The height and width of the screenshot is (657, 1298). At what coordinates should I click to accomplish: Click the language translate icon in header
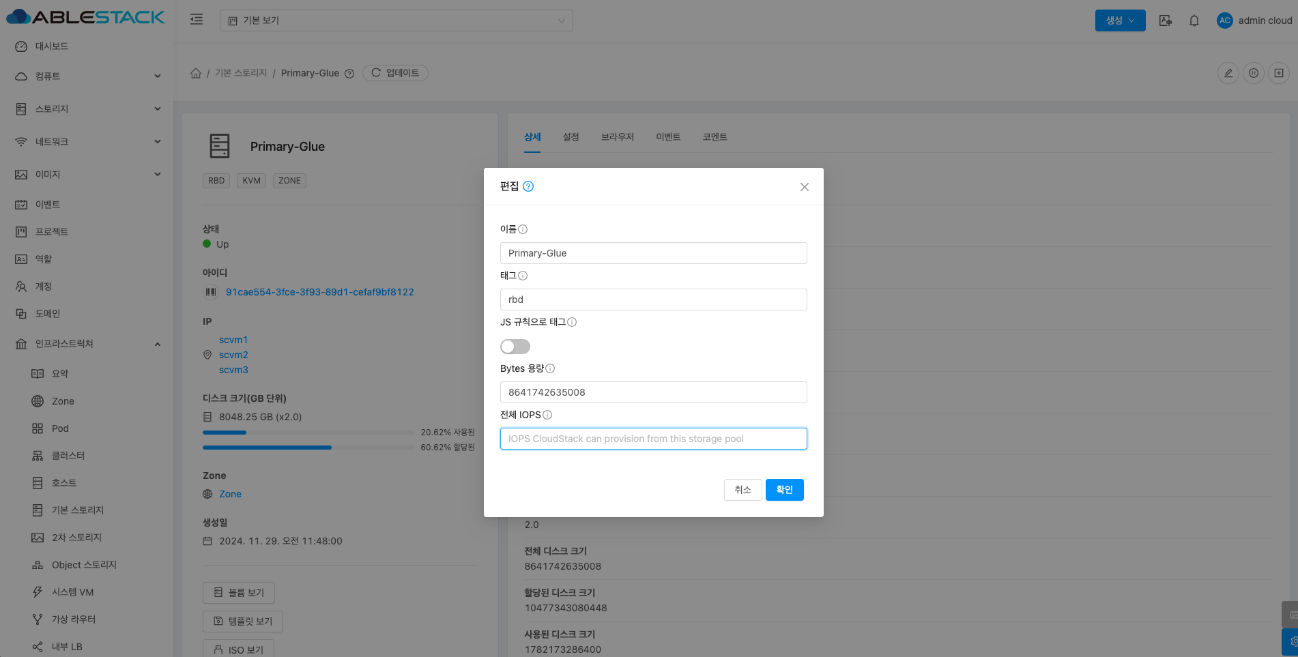point(1166,20)
